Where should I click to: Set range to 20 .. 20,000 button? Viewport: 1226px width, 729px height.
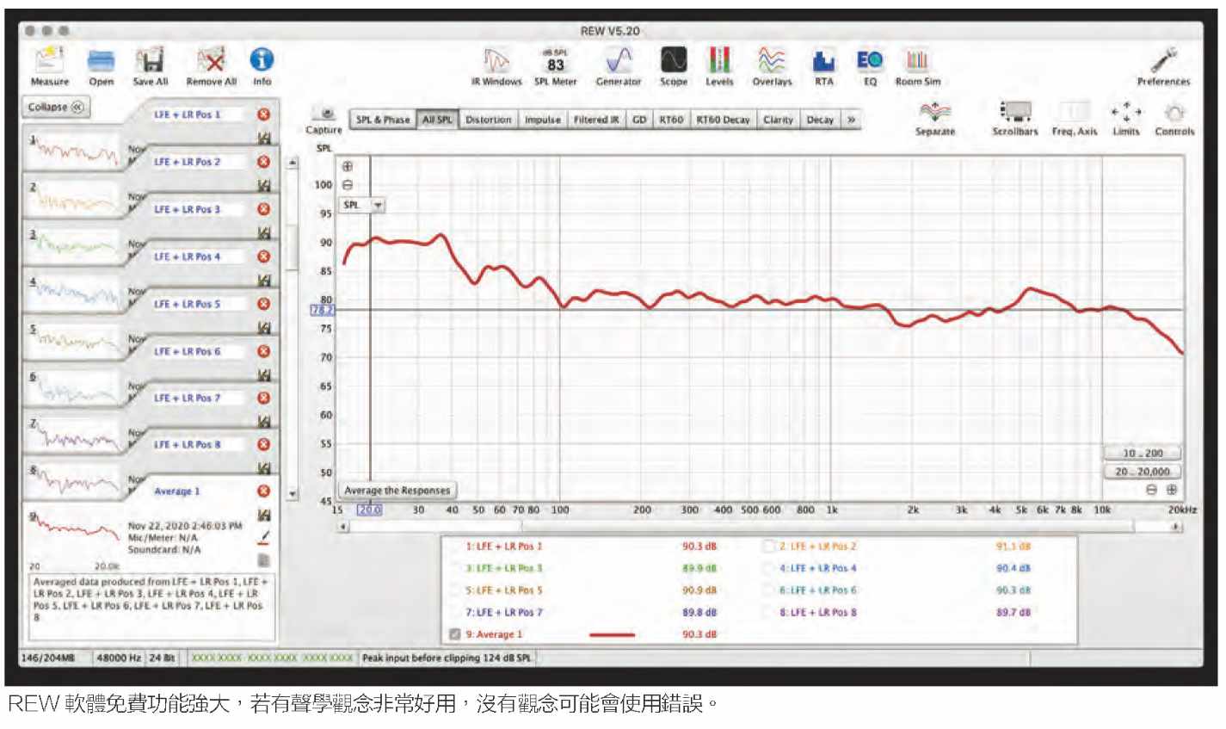coord(1142,472)
